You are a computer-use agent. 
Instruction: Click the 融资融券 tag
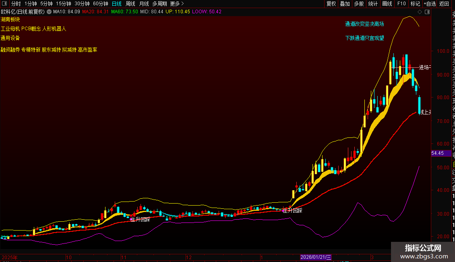(x=10, y=50)
